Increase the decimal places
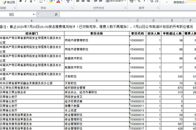 point(151,1)
